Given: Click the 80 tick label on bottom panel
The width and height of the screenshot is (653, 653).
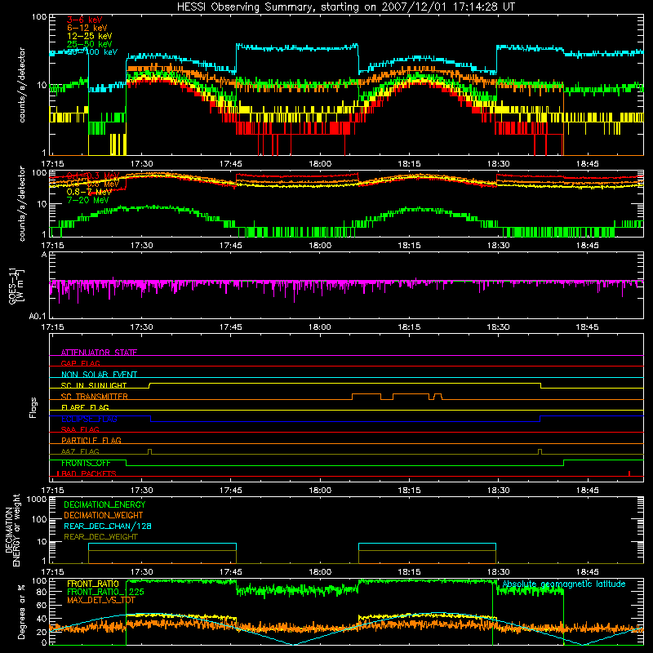Looking at the screenshot, I should 42,592.
